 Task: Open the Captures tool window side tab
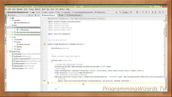pyautogui.click(x=5, y=41)
